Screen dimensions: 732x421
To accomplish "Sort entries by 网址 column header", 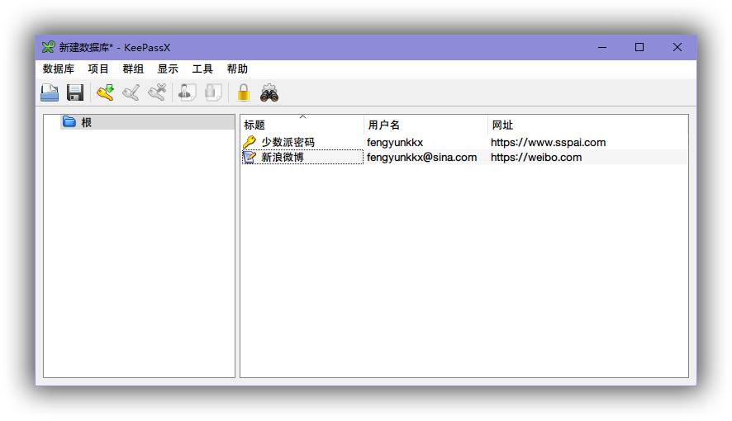I will click(x=587, y=125).
